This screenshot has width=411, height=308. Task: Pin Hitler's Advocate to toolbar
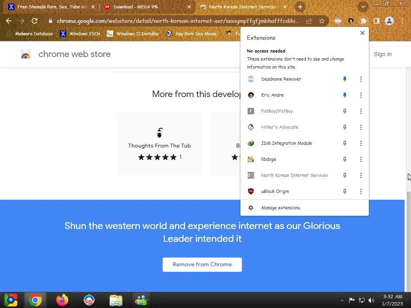[345, 127]
